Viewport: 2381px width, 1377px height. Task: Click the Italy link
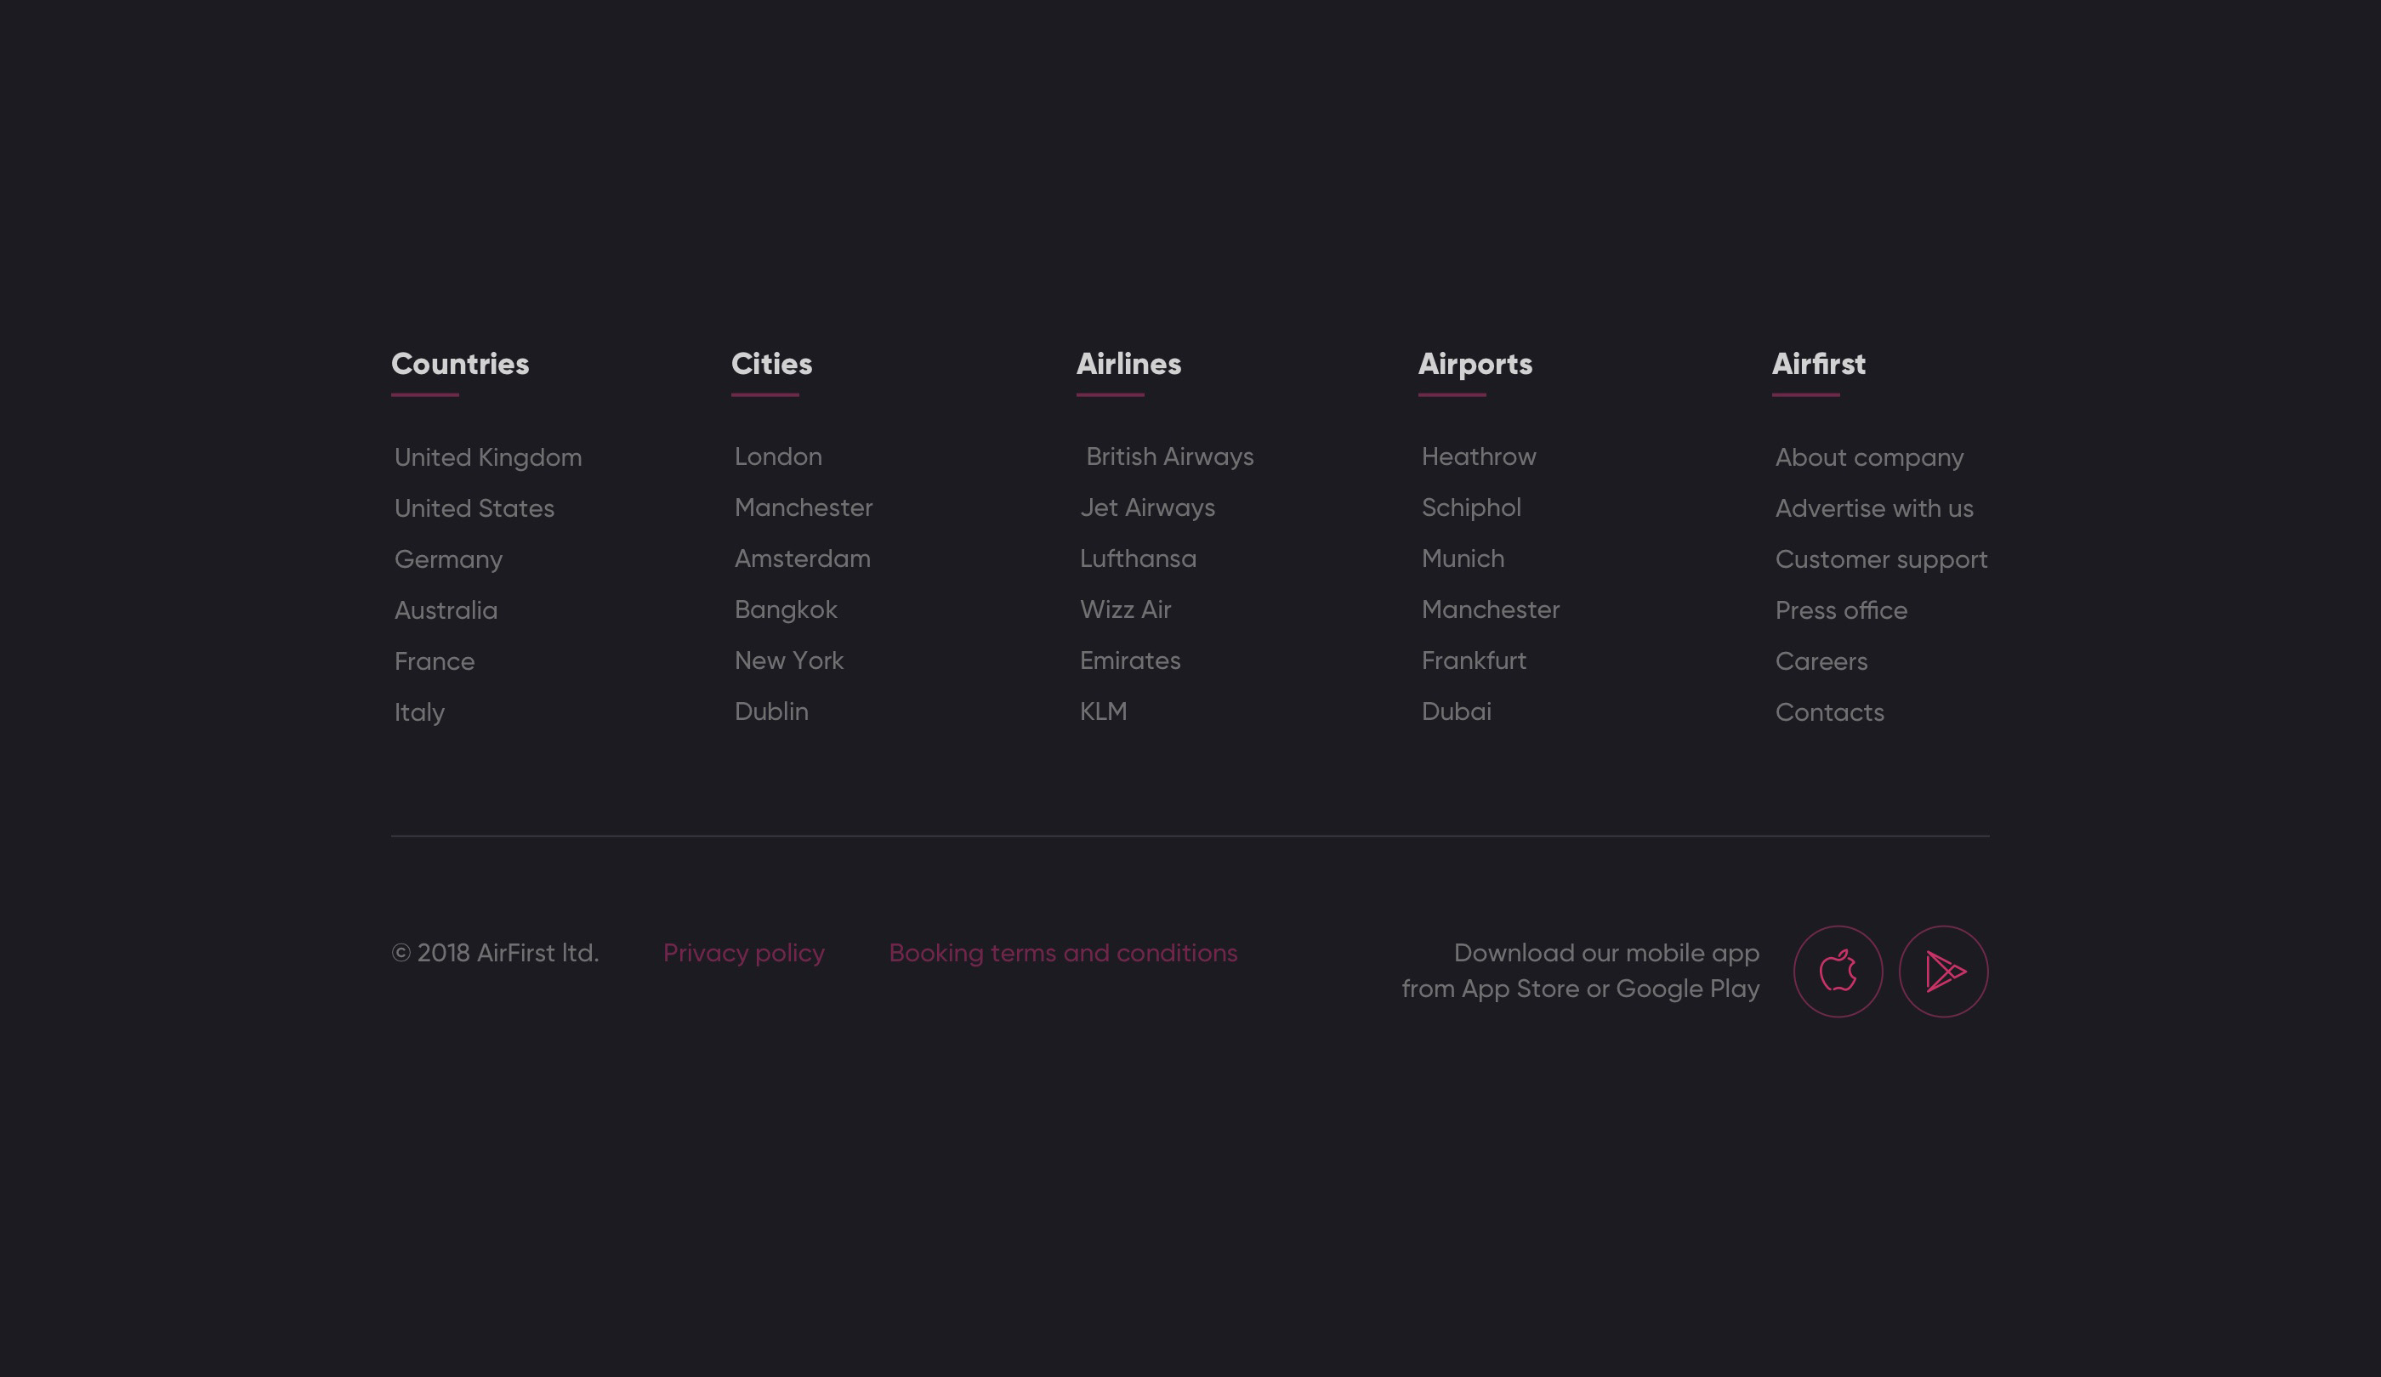pyautogui.click(x=419, y=712)
